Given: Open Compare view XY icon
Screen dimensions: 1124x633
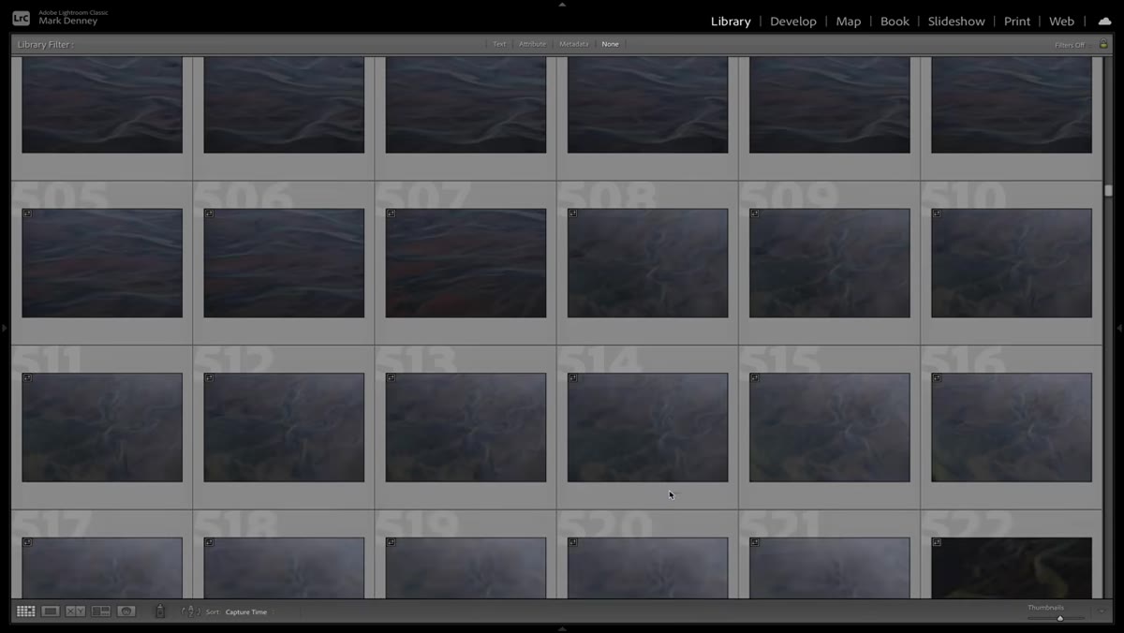Looking at the screenshot, I should (75, 611).
